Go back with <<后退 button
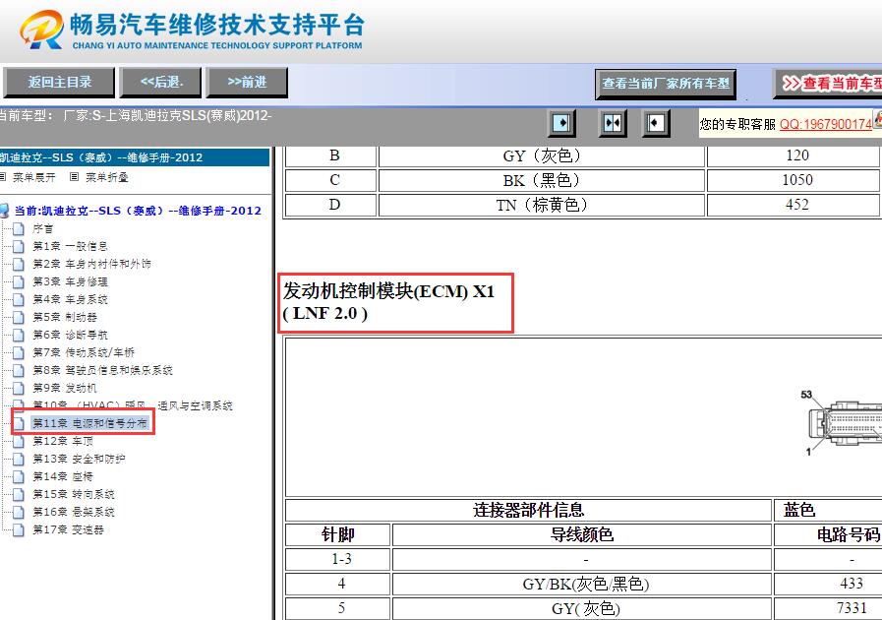 pos(161,83)
